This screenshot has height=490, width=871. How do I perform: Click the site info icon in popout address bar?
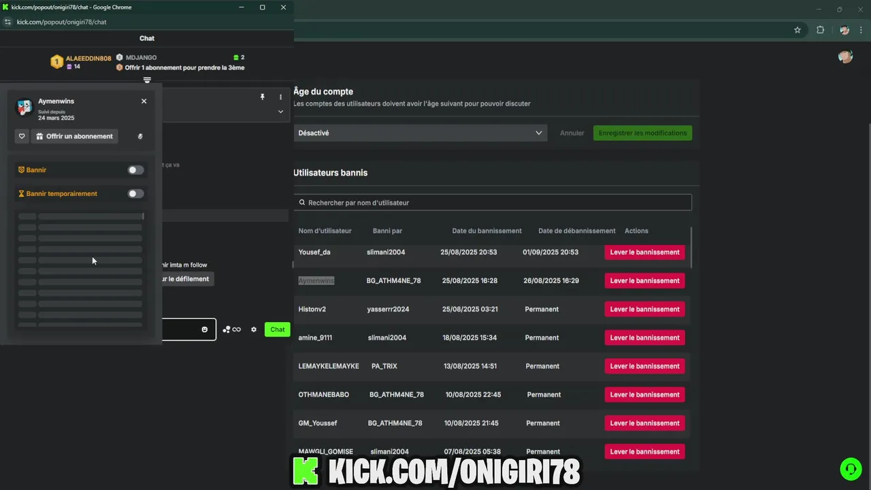point(7,22)
